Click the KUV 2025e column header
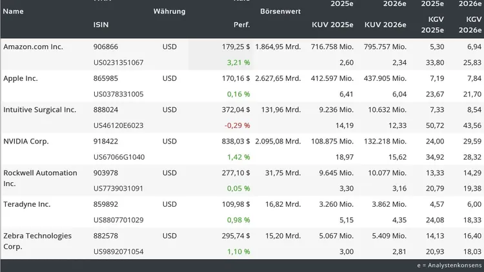Image resolution: width=484 pixels, height=272 pixels. pyautogui.click(x=332, y=25)
